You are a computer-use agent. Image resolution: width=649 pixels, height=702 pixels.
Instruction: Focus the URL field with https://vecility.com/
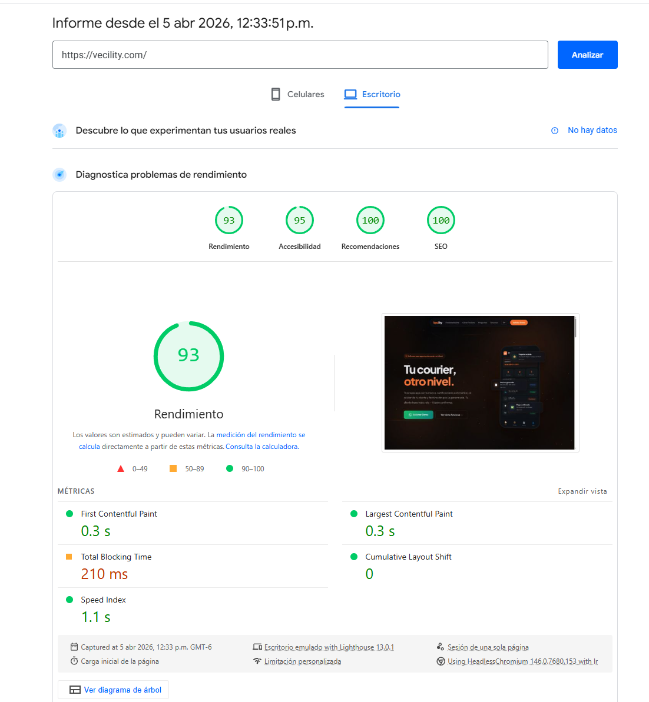point(300,55)
